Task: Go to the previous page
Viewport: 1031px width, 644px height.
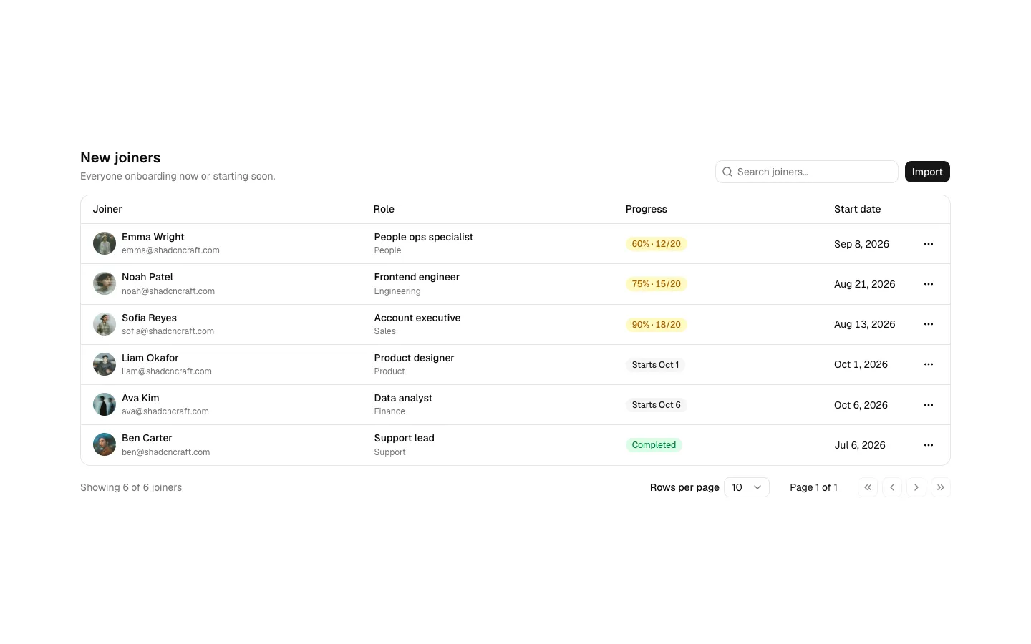Action: tap(892, 487)
